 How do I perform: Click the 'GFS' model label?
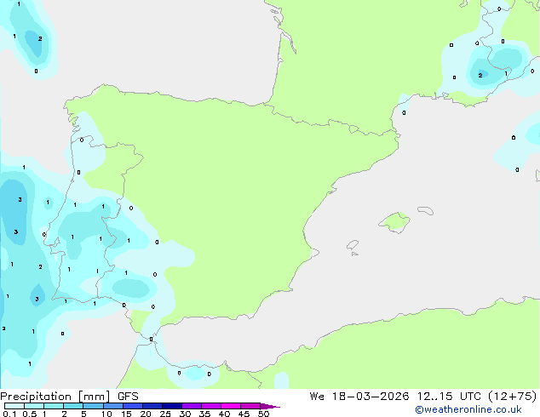pyautogui.click(x=128, y=397)
